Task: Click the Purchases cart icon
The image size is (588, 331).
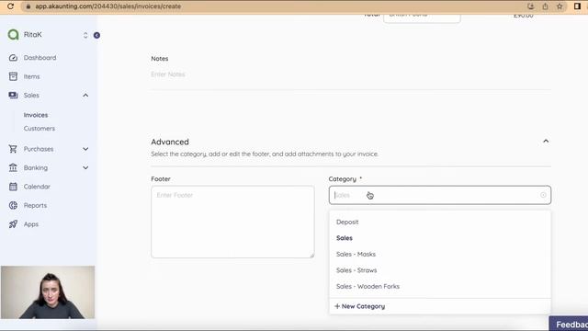Action: click(x=13, y=149)
